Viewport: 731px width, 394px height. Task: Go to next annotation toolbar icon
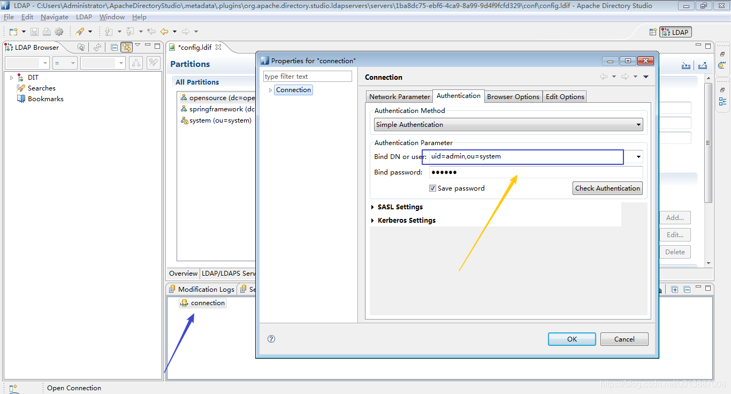(109, 32)
